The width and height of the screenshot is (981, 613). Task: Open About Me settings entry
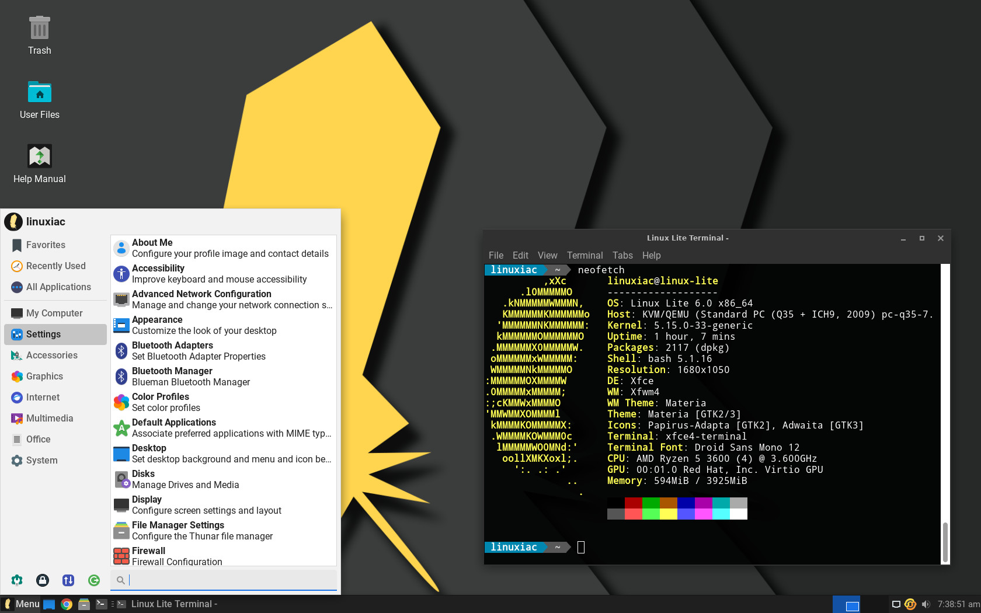224,248
